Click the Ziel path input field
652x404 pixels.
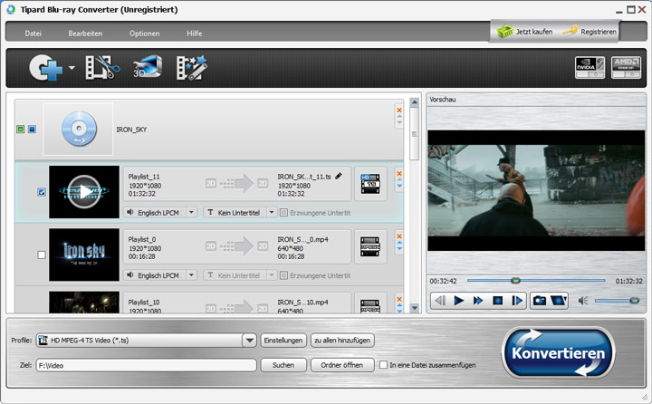pyautogui.click(x=147, y=365)
